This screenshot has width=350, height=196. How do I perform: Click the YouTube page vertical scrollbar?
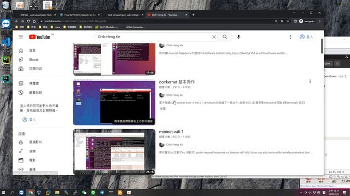(x=322, y=46)
